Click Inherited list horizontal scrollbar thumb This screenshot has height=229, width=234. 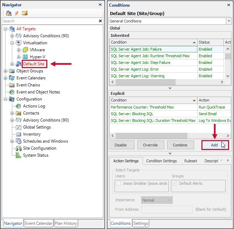[145, 82]
